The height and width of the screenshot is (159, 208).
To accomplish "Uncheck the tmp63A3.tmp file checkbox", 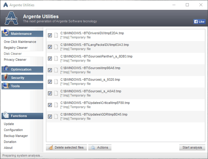I will pos(50,47).
